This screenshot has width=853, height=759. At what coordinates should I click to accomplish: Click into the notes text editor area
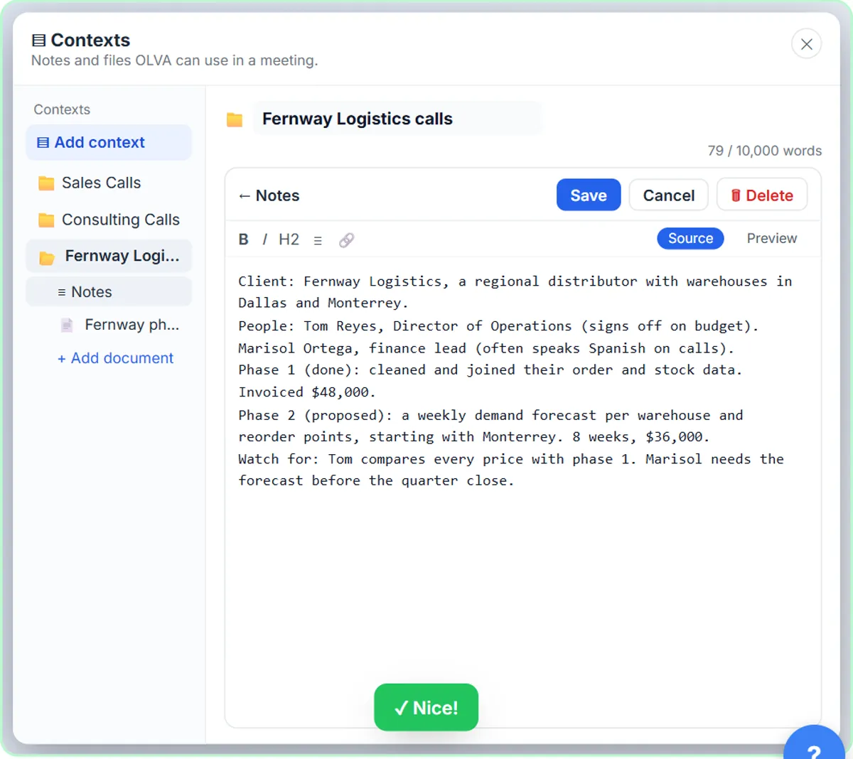pos(522,490)
